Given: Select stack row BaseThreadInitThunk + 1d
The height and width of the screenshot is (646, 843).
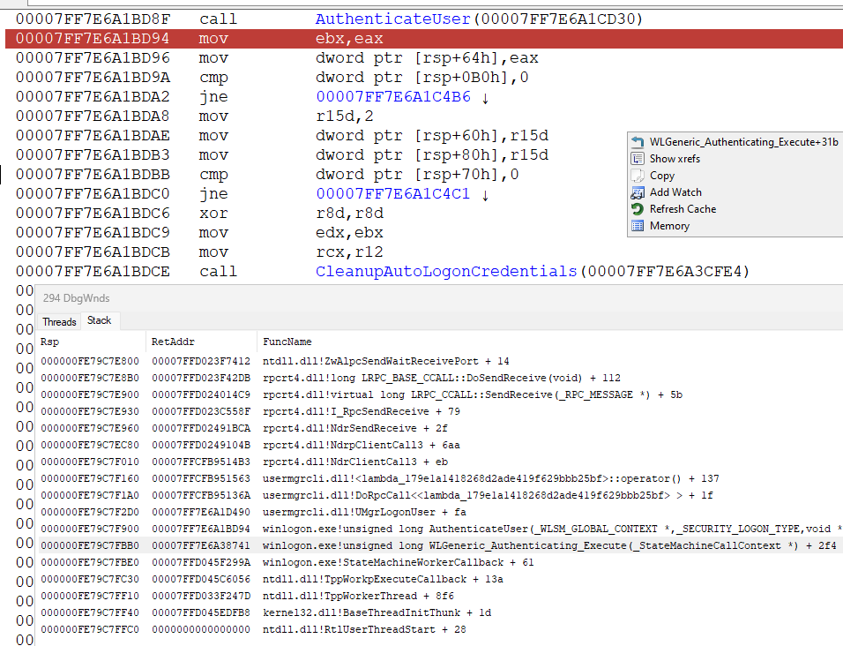Looking at the screenshot, I should [441, 612].
